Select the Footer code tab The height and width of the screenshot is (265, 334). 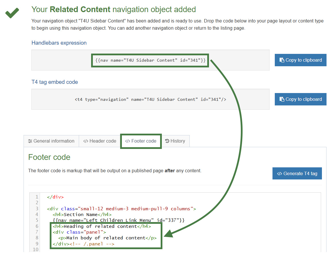click(x=141, y=141)
